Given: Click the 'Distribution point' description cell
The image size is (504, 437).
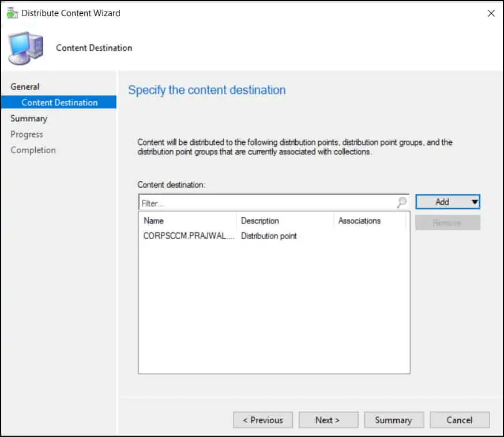Looking at the screenshot, I should click(269, 236).
